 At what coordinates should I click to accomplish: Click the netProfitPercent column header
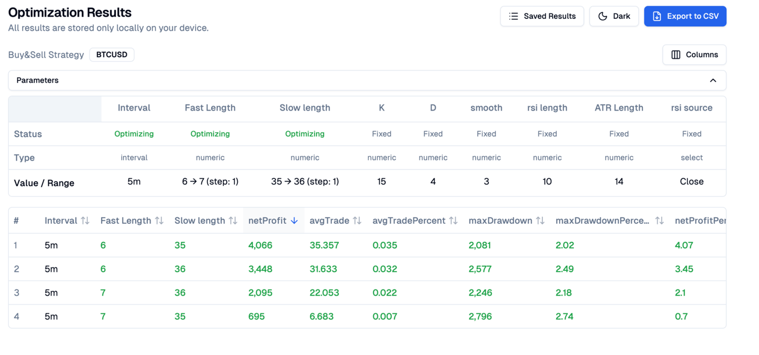(700, 221)
